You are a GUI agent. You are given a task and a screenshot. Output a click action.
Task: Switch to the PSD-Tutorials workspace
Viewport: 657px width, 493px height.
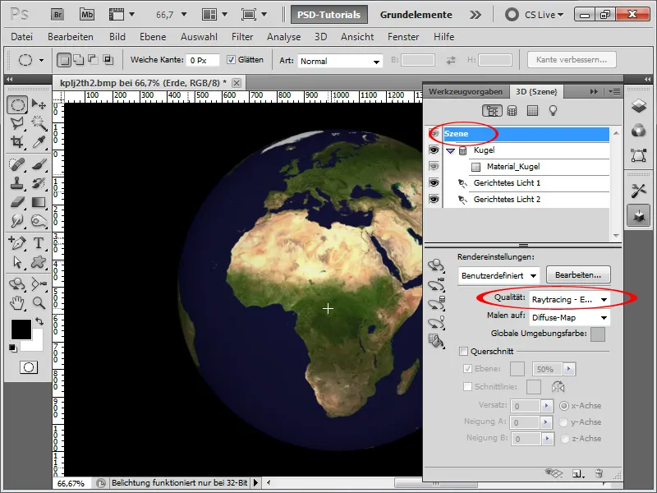(x=329, y=15)
